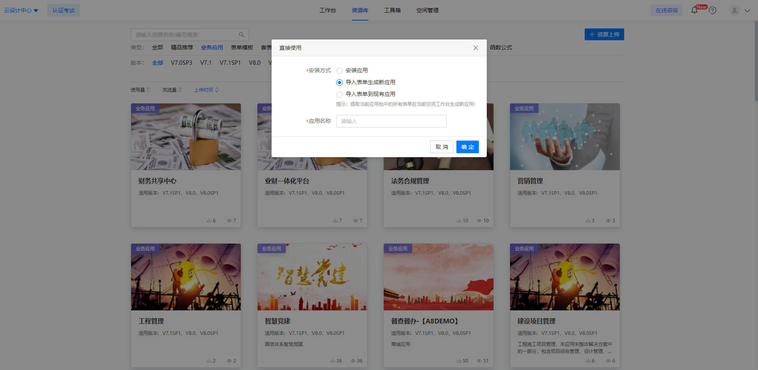Viewport: 758px width, 370px height.
Task: Click the 认证考试 button
Action: pos(64,10)
